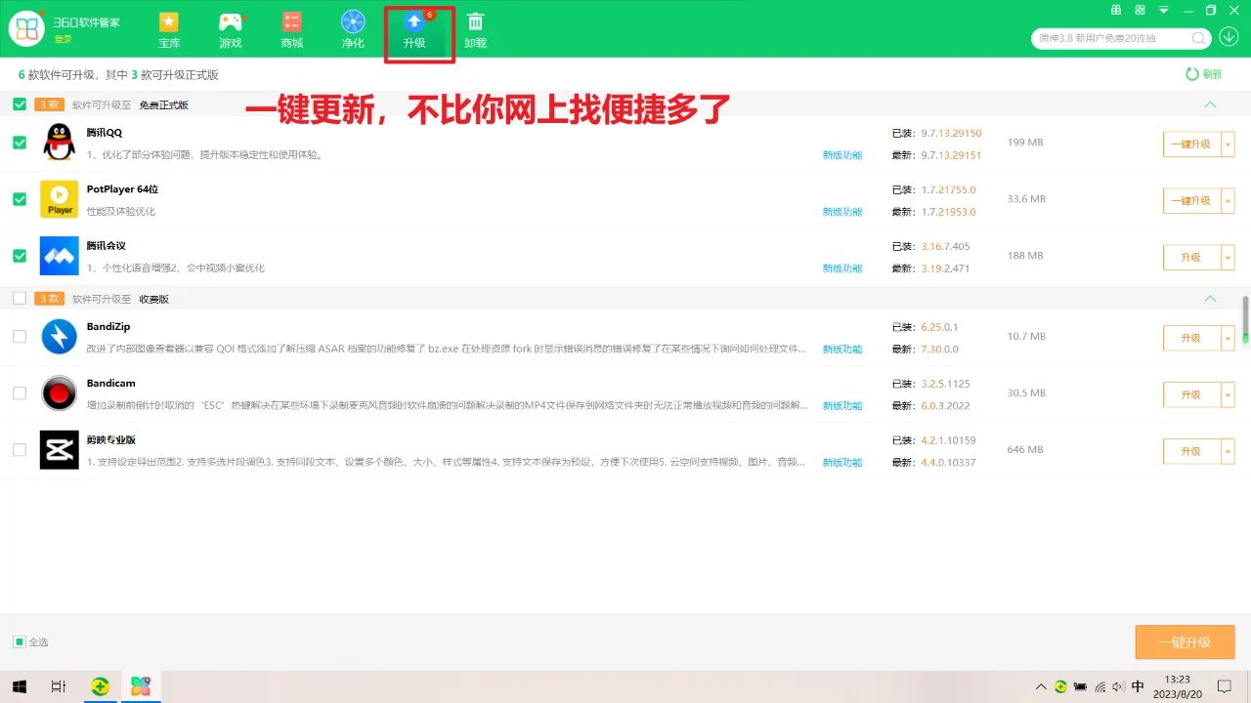Open the gift box icon in title bar

(x=1116, y=11)
